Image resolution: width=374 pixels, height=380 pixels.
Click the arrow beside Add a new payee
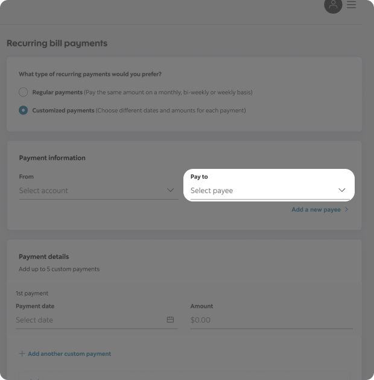(347, 210)
